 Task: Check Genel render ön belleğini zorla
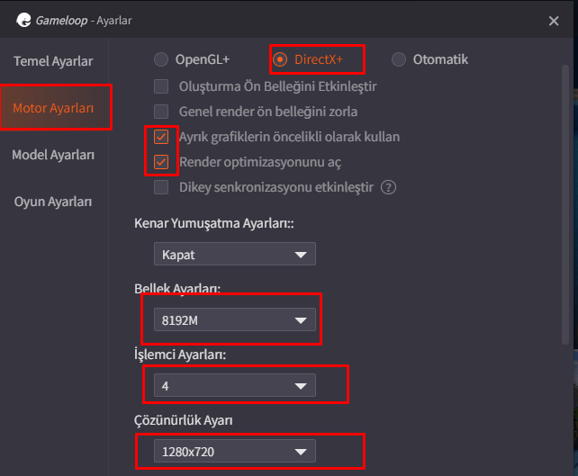tap(161, 112)
